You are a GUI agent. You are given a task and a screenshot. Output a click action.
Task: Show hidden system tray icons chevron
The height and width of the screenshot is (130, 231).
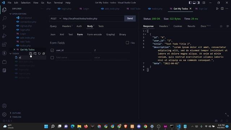coord(192,126)
